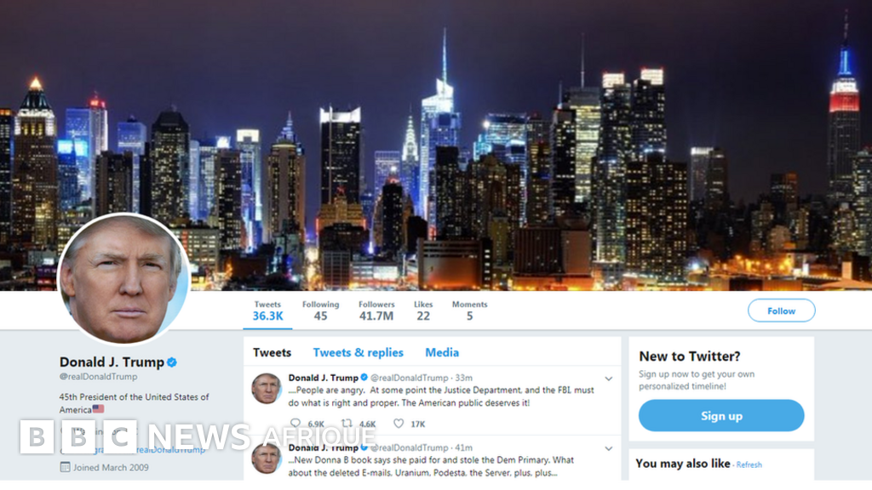Refresh the You may also like list

tap(749, 465)
